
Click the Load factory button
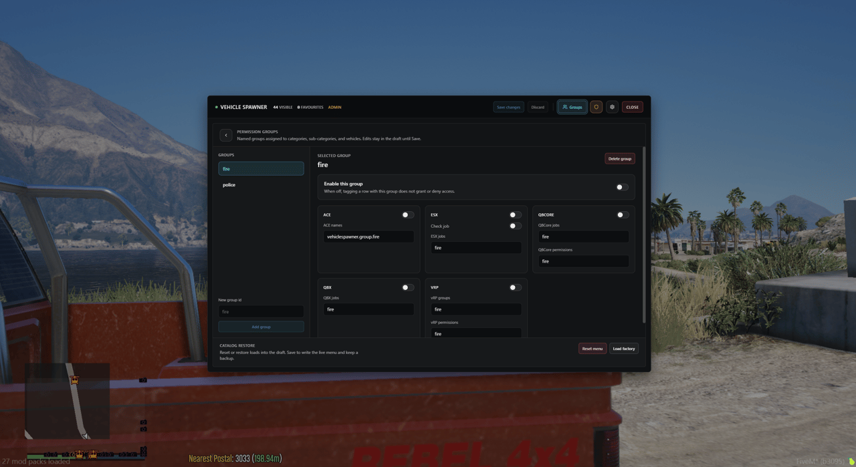pos(624,349)
